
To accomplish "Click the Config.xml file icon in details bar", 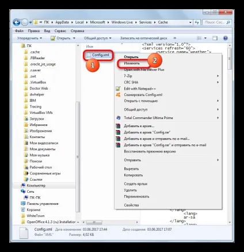I will pos(24,233).
